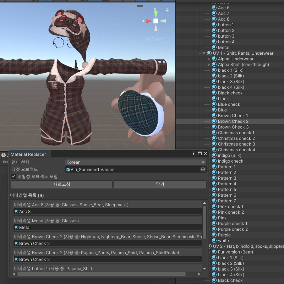Expand the Alpha Underwear tree item
Viewport: 284px width, 284px height.
point(209,59)
